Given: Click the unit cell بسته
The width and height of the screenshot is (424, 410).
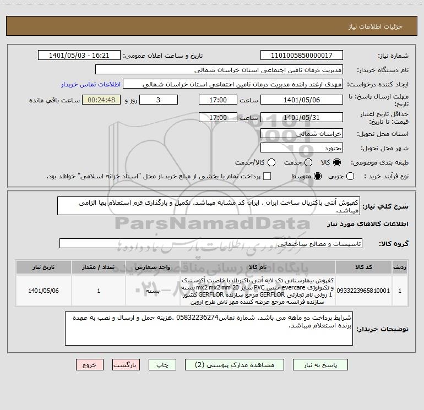Looking at the screenshot, I should pyautogui.click(x=153, y=291).
